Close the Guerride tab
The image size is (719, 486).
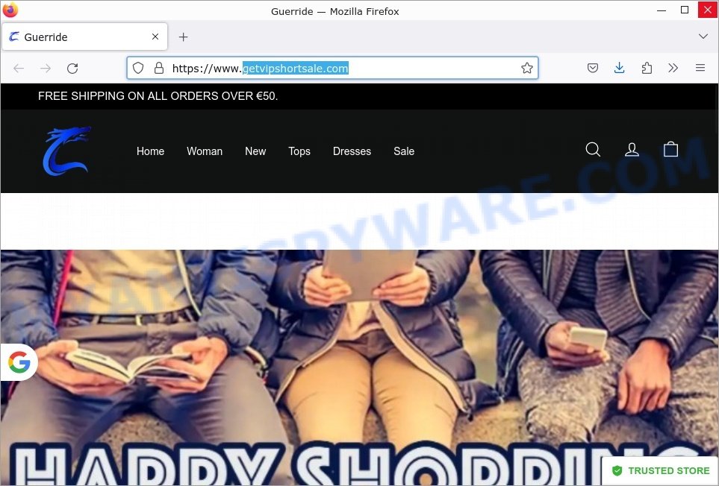tap(155, 37)
